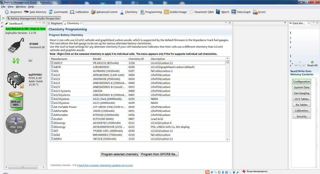This screenshot has height=174, width=320.
Task: Open the newer chemistry update link
Action: point(105,165)
